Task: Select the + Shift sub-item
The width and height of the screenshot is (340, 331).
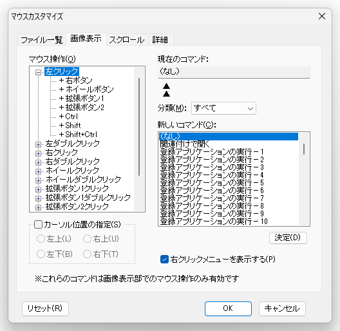Action: [x=70, y=126]
